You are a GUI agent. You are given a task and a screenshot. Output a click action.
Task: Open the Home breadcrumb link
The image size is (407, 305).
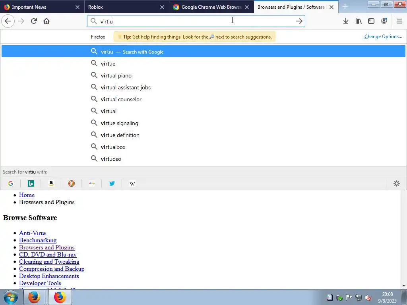27,195
